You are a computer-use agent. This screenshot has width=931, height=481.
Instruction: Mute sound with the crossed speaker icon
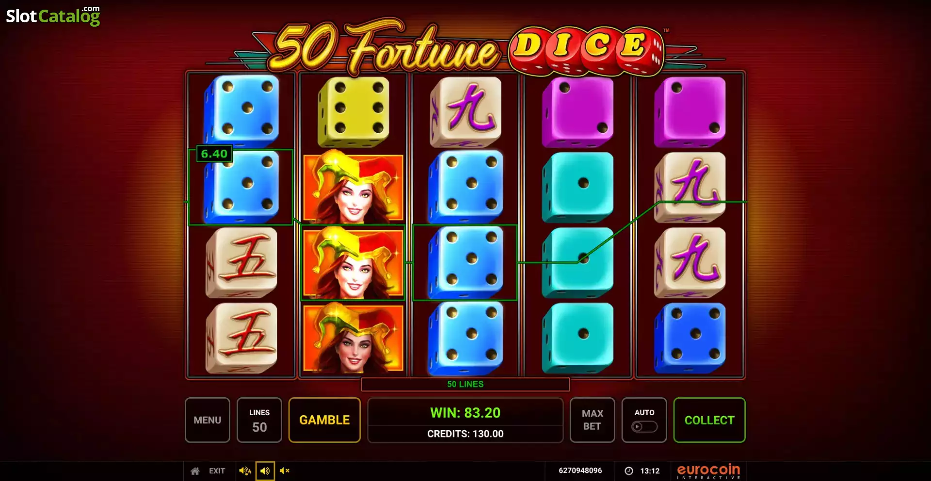285,471
